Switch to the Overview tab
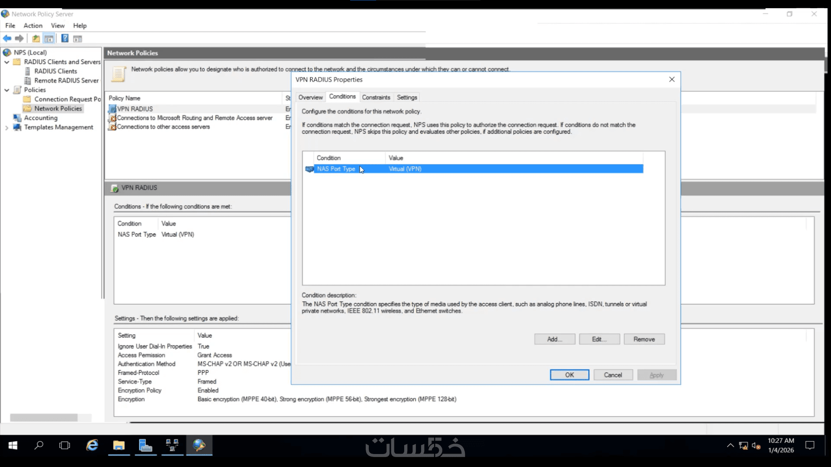 pyautogui.click(x=310, y=97)
